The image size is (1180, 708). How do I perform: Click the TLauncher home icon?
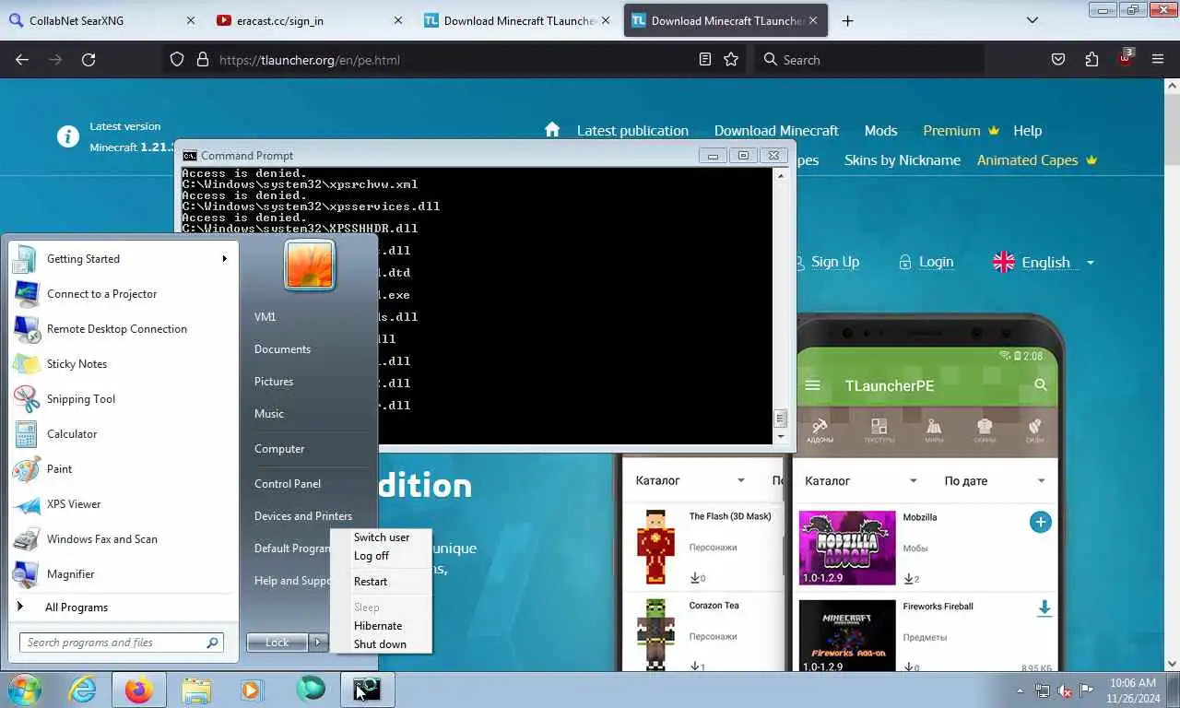click(x=552, y=129)
